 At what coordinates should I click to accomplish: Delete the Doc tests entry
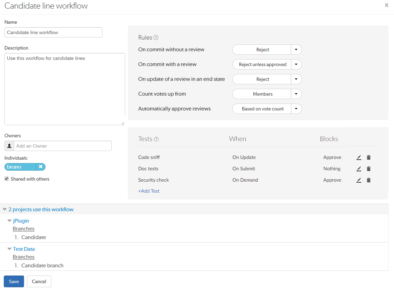368,169
